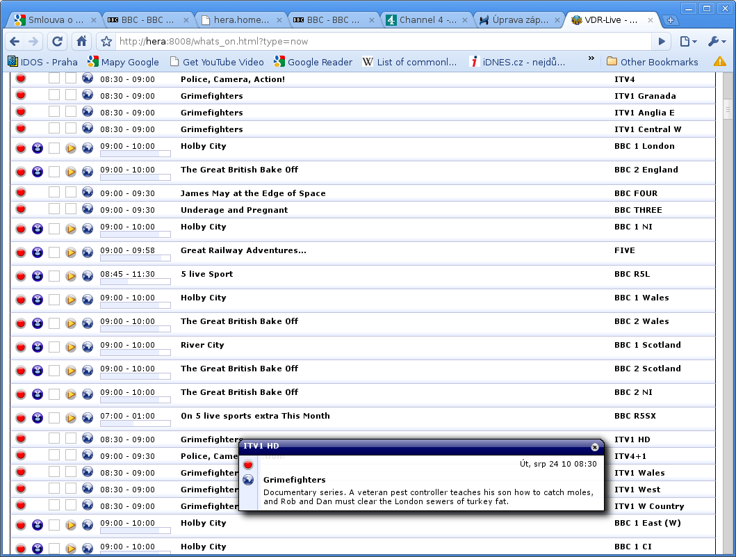Open globe icon for BBC 2 NI row
Viewport: 736px width, 557px height.
[88, 394]
